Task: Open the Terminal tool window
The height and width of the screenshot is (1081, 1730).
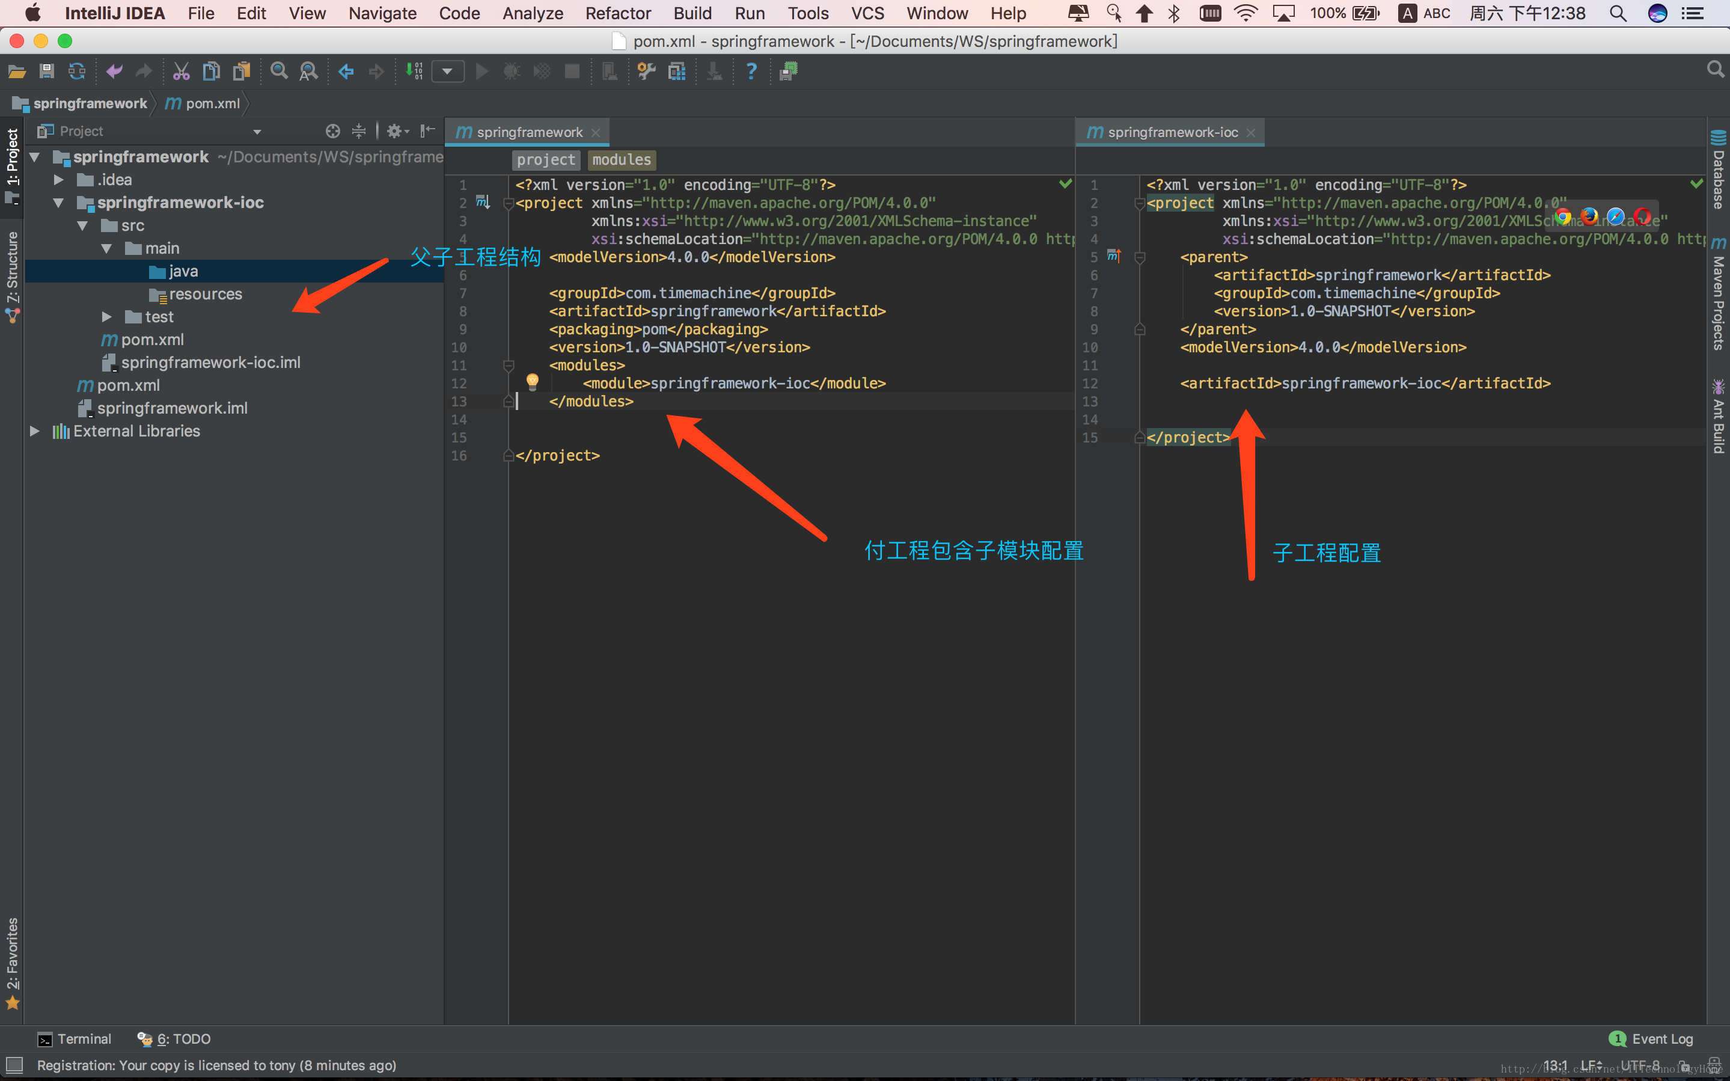Action: [x=75, y=1040]
